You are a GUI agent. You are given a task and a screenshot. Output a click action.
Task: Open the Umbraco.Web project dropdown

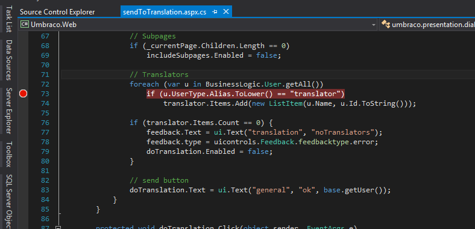pos(374,25)
